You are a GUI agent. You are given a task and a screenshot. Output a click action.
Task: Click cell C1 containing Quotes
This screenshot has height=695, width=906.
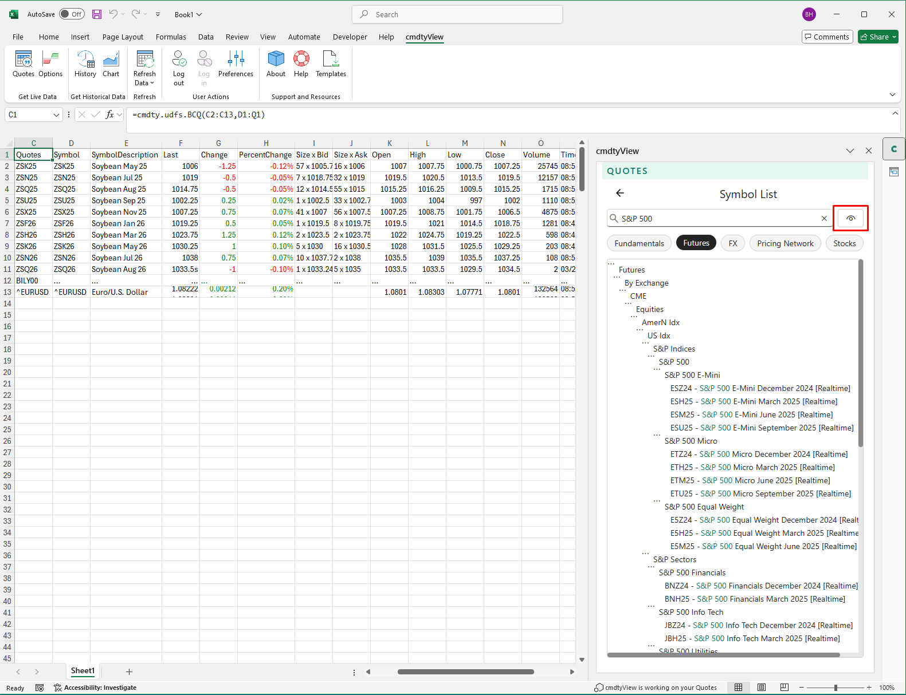[33, 155]
